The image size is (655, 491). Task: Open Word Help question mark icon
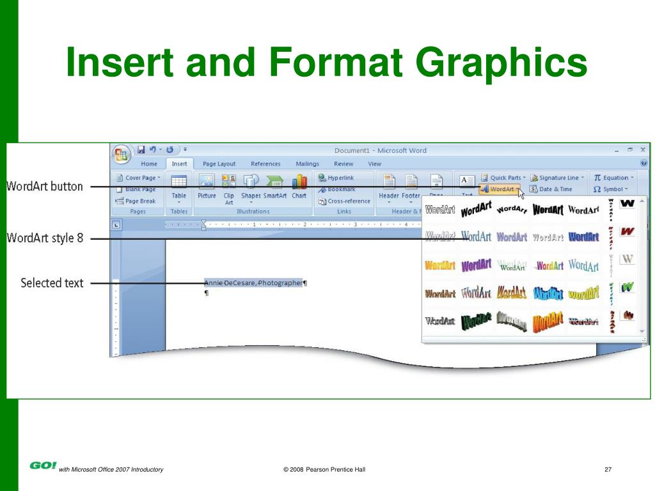[643, 163]
